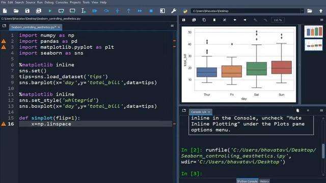
Task: Click the warning icon on line 2
Action: coord(4,41)
